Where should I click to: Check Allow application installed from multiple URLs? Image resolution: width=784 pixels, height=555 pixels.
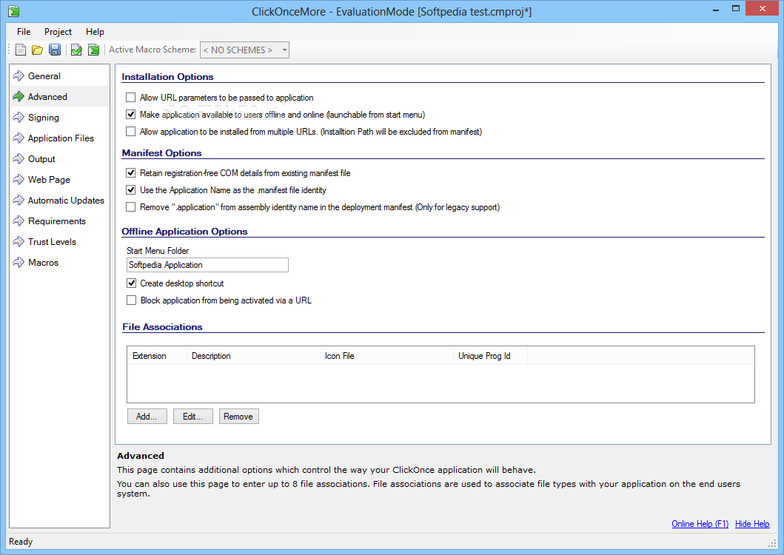(x=131, y=132)
